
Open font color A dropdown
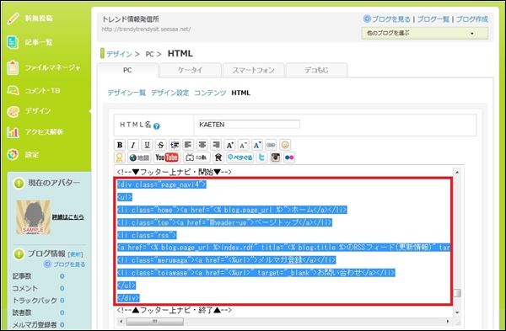pos(257,145)
